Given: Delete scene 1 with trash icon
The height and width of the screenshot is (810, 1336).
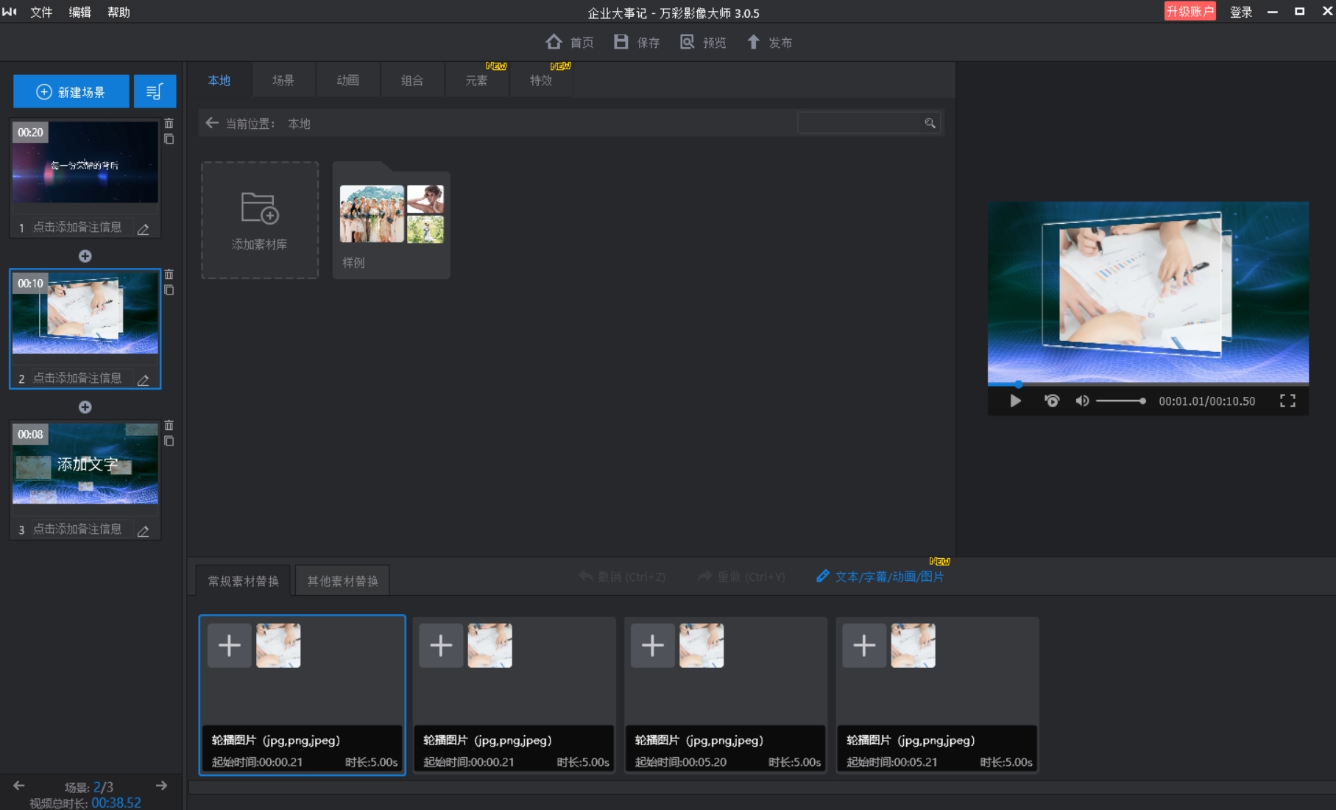Looking at the screenshot, I should click(x=169, y=123).
